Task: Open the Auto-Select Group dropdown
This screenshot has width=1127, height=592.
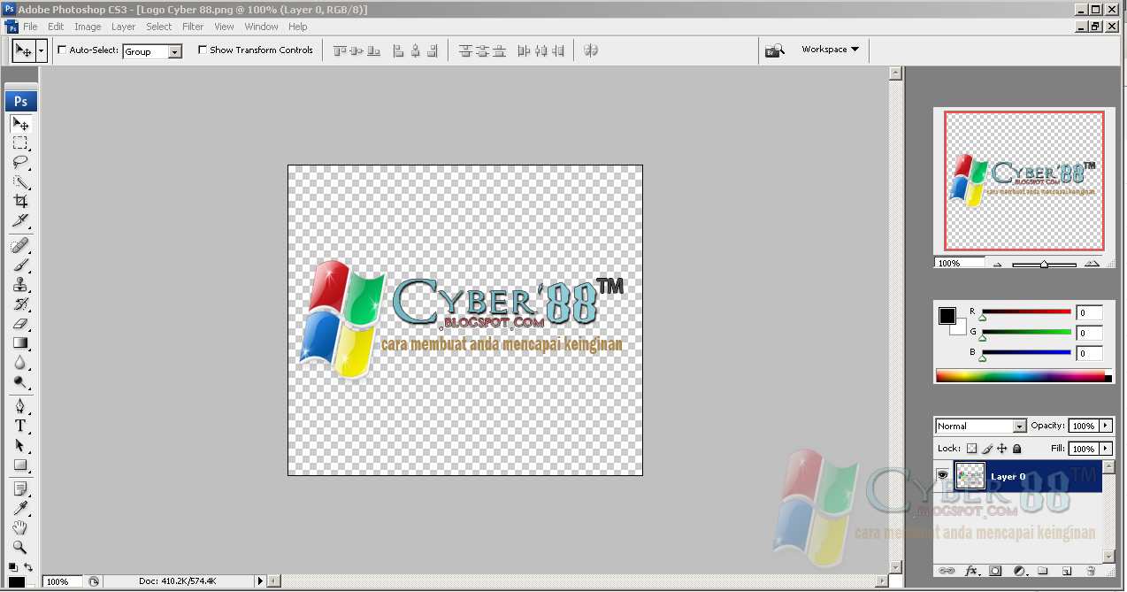Action: point(152,51)
